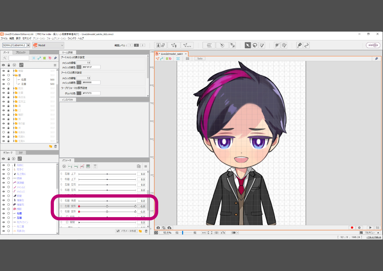Select the lasso selection tool

(255, 45)
